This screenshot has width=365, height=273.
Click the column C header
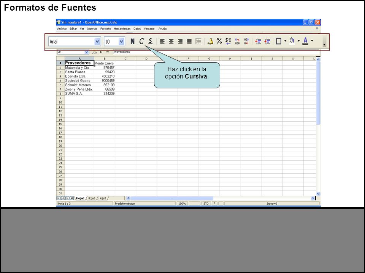point(125,58)
